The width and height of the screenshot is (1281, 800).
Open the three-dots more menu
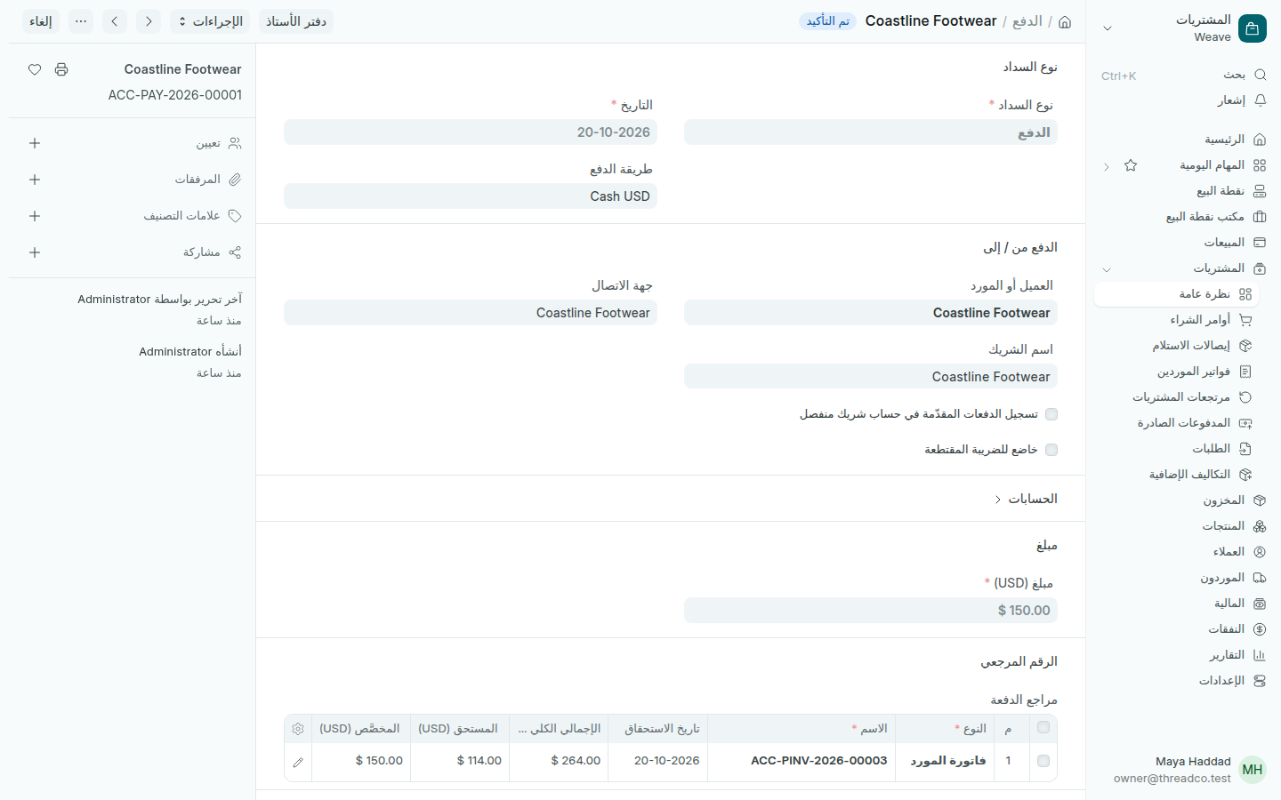(81, 21)
